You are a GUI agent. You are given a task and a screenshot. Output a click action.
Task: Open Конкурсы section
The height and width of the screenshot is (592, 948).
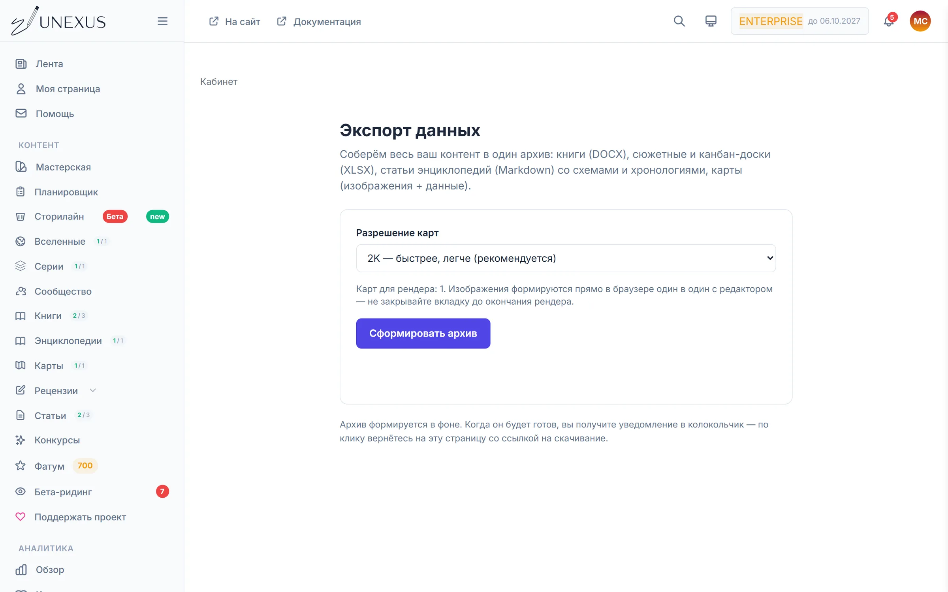pos(57,440)
